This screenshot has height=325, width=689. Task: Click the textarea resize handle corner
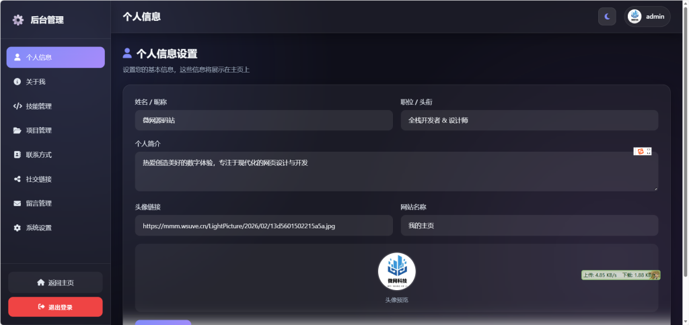pyautogui.click(x=655, y=188)
